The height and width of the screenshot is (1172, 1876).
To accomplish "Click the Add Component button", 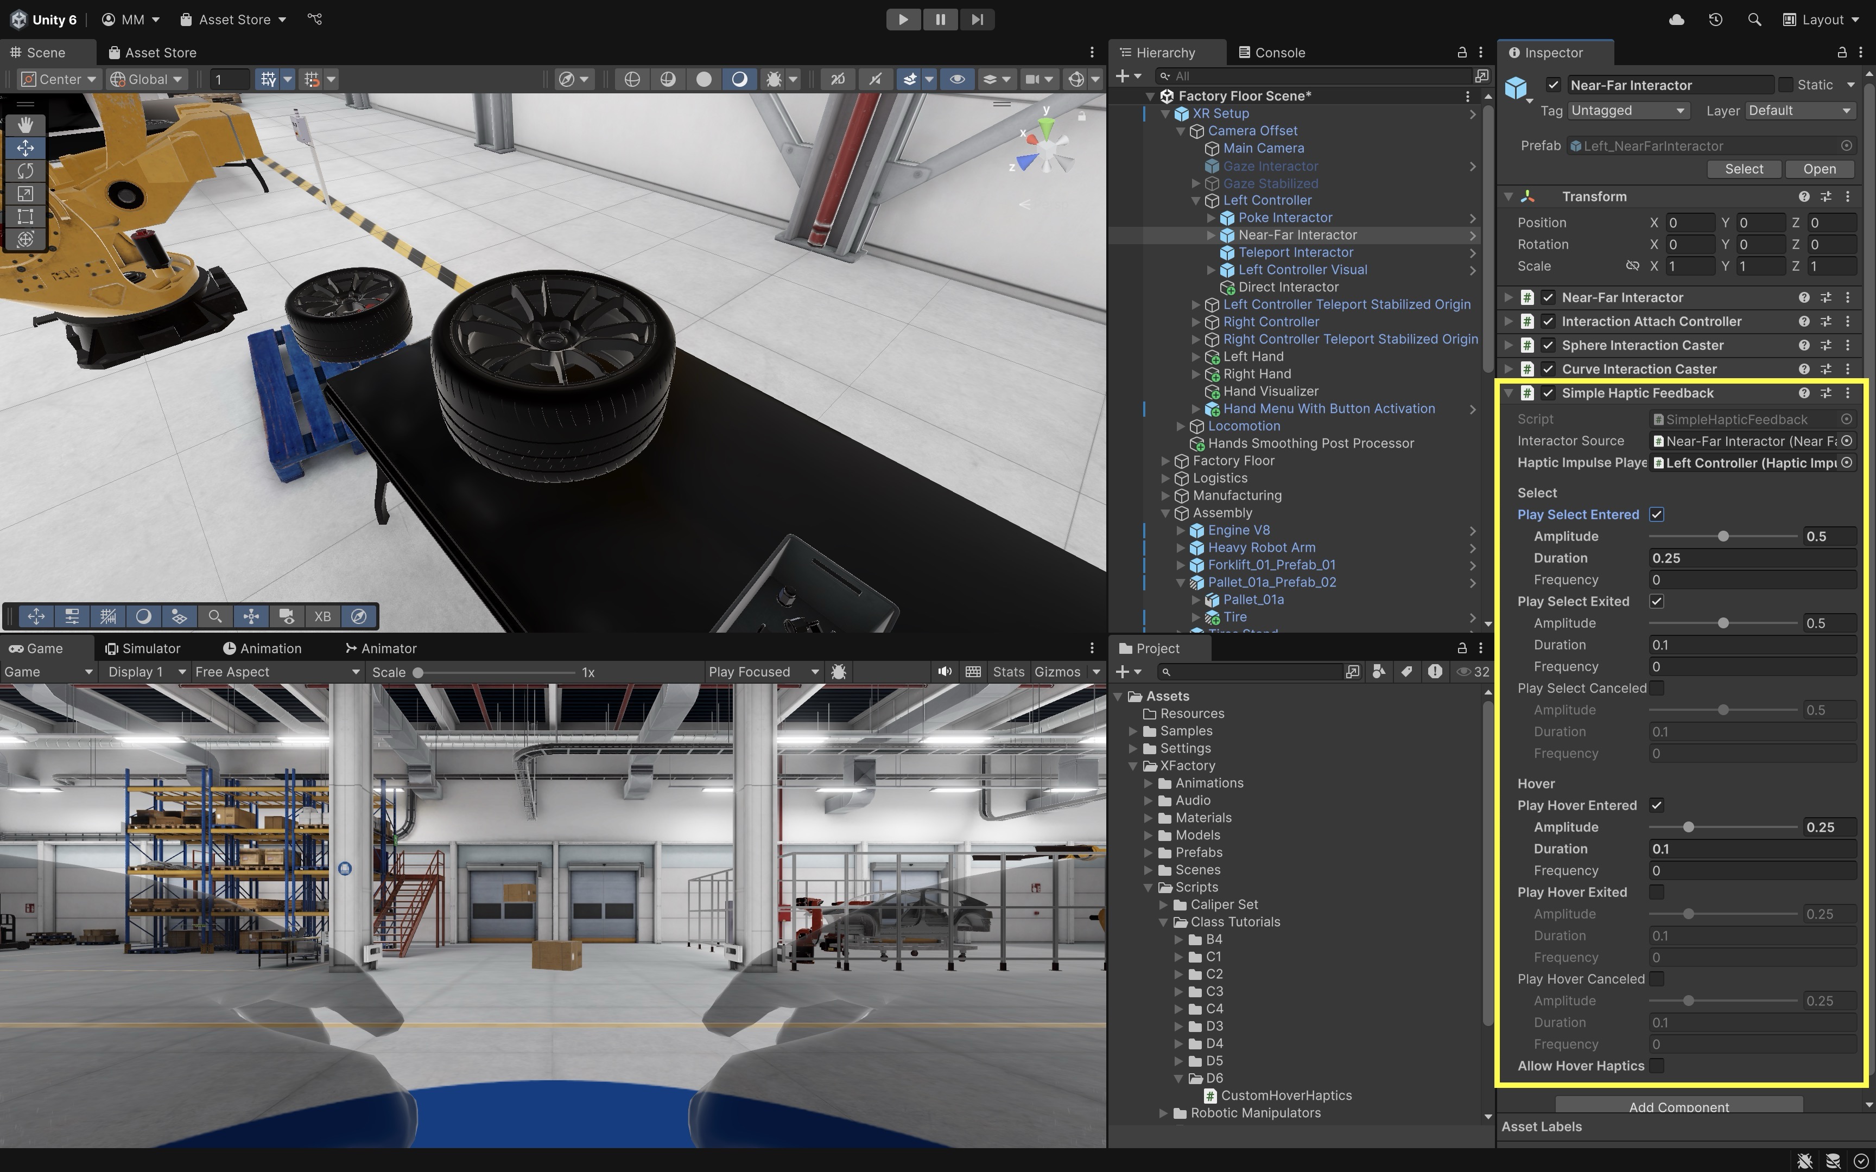I will (x=1678, y=1106).
